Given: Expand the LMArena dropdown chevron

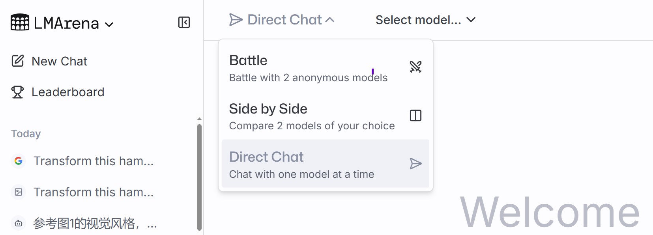Looking at the screenshot, I should (109, 24).
